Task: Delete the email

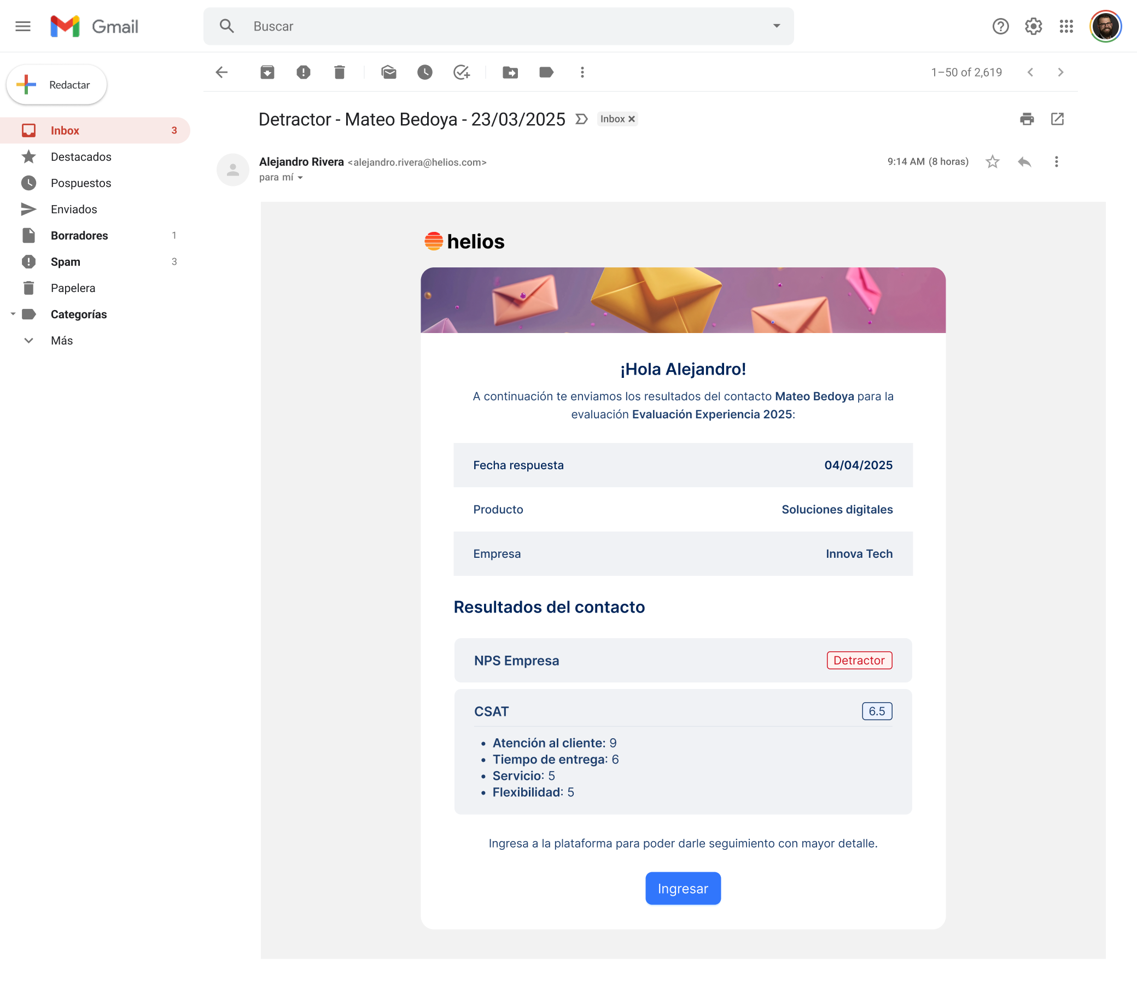Action: 339,72
